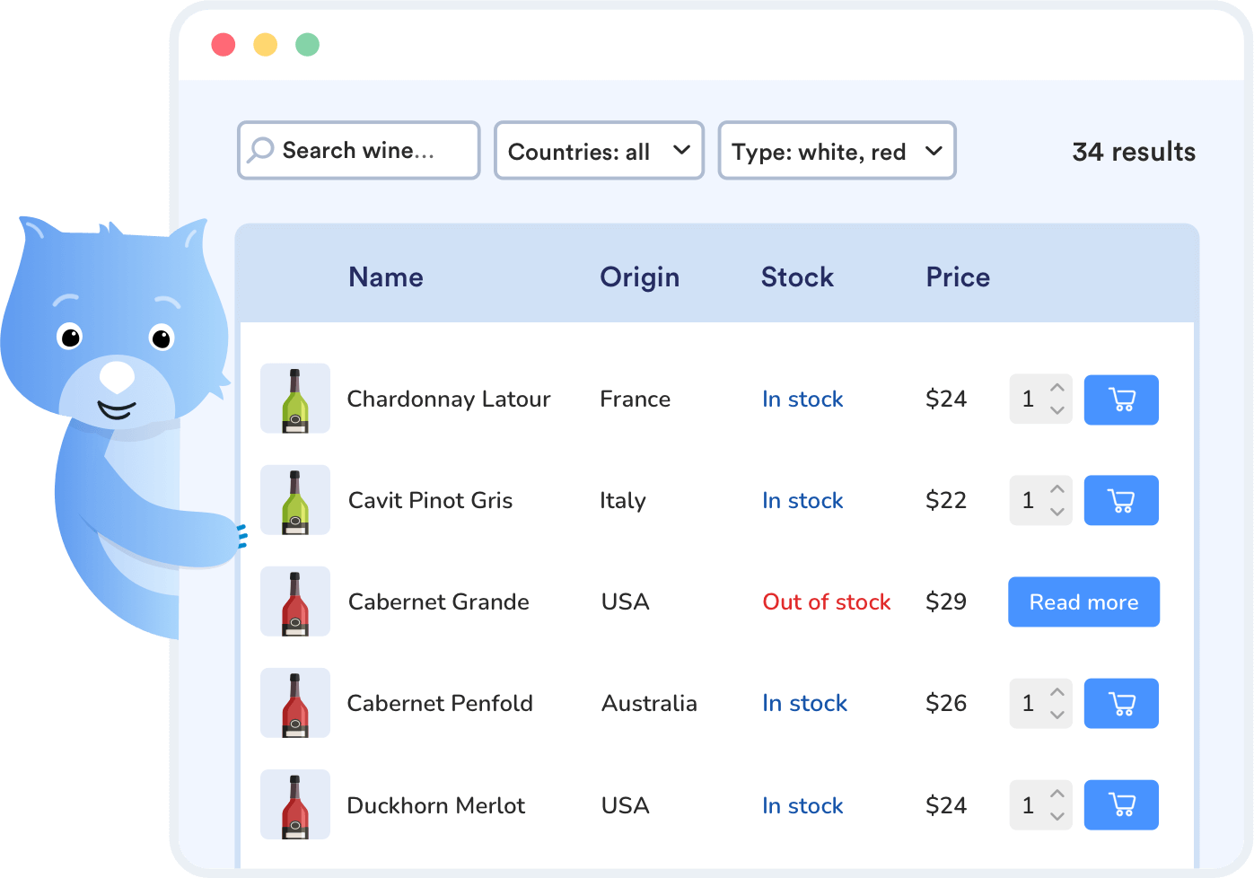This screenshot has width=1254, height=878.
Task: Focus the Search wine input field
Action: click(359, 151)
